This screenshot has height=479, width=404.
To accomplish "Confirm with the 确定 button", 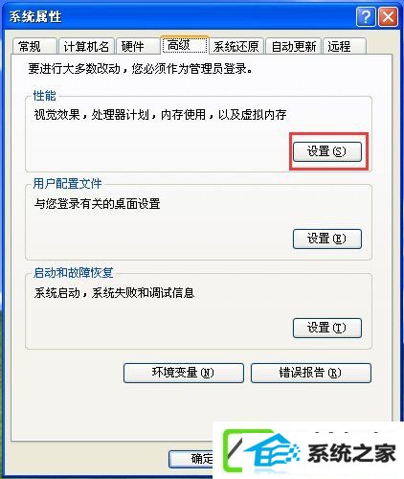I will (191, 459).
